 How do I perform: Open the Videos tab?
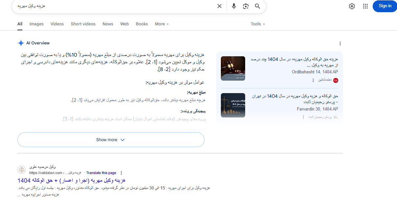click(x=57, y=24)
